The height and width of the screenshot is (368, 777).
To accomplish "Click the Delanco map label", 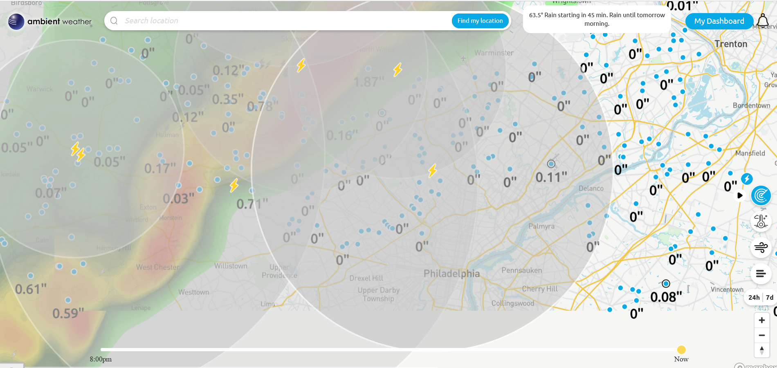I will (x=591, y=188).
